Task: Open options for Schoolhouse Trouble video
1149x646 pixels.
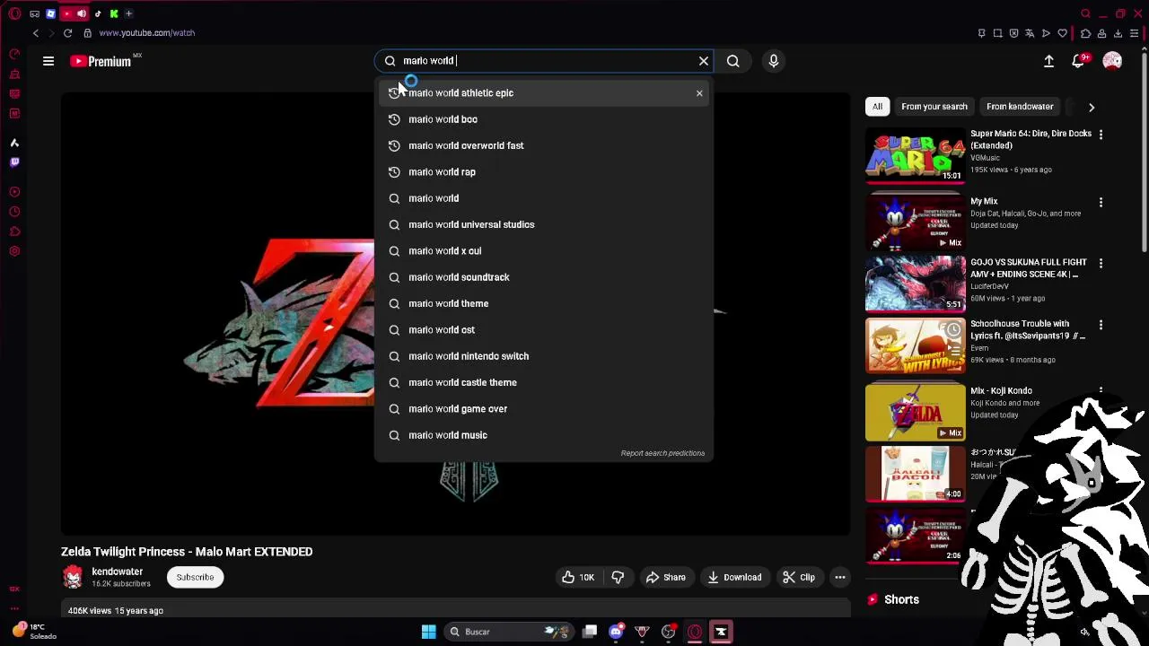Action: click(x=1101, y=326)
